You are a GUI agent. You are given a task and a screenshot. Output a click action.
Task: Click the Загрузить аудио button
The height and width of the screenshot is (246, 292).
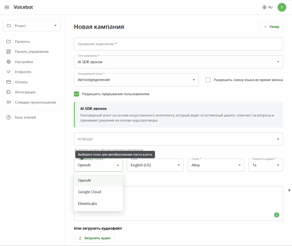(x=94, y=238)
